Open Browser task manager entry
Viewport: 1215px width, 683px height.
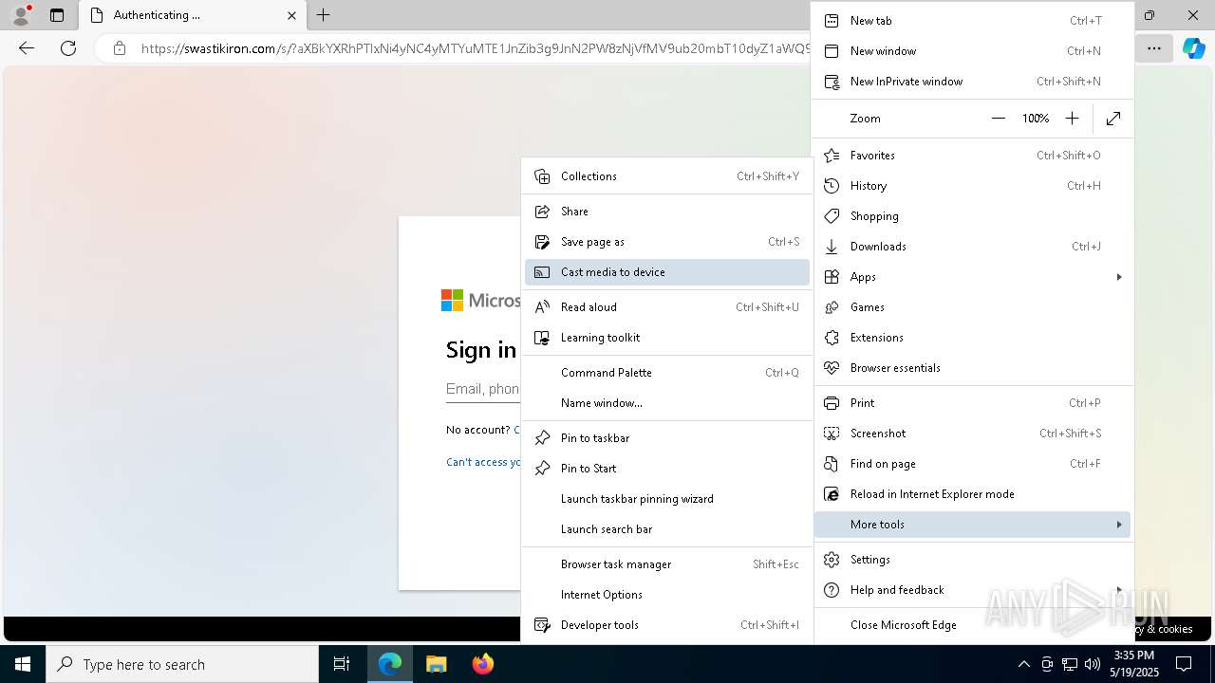[667, 564]
